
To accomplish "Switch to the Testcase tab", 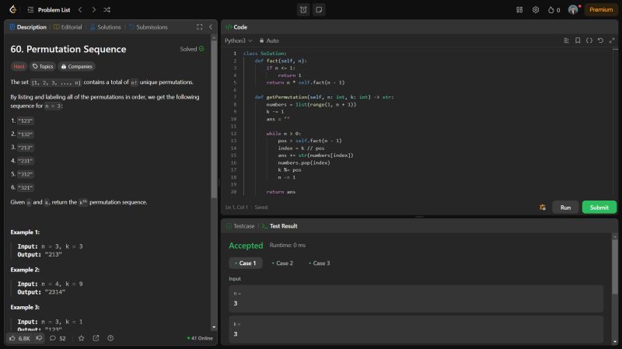I will click(x=240, y=226).
